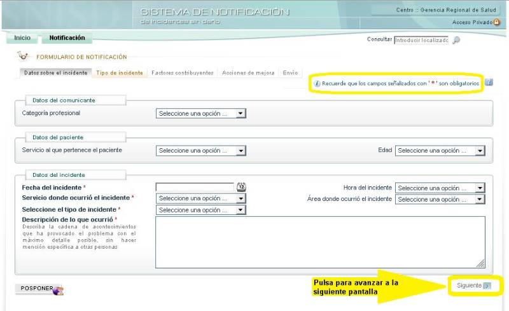The height and width of the screenshot is (311, 509).
Task: Click the icon on the Posponer button
Action: point(58,290)
